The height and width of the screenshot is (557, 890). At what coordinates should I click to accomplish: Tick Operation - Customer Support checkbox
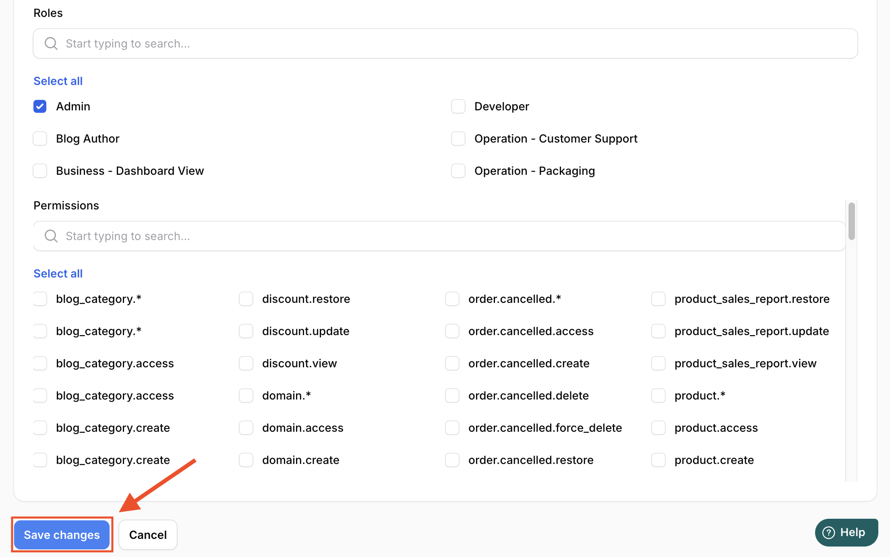pos(458,139)
